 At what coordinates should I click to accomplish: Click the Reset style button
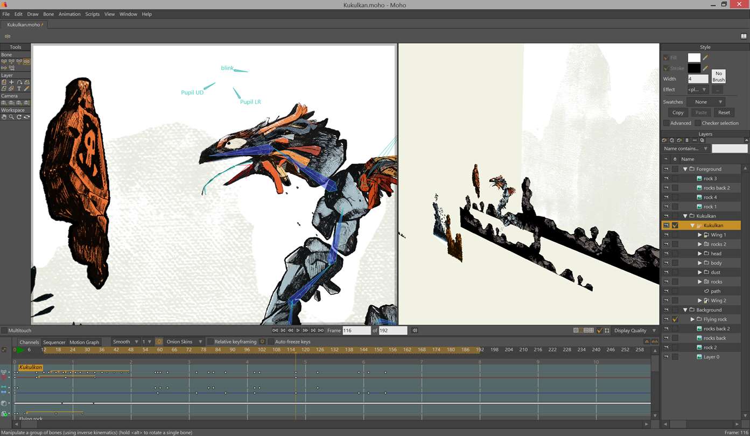click(x=724, y=112)
